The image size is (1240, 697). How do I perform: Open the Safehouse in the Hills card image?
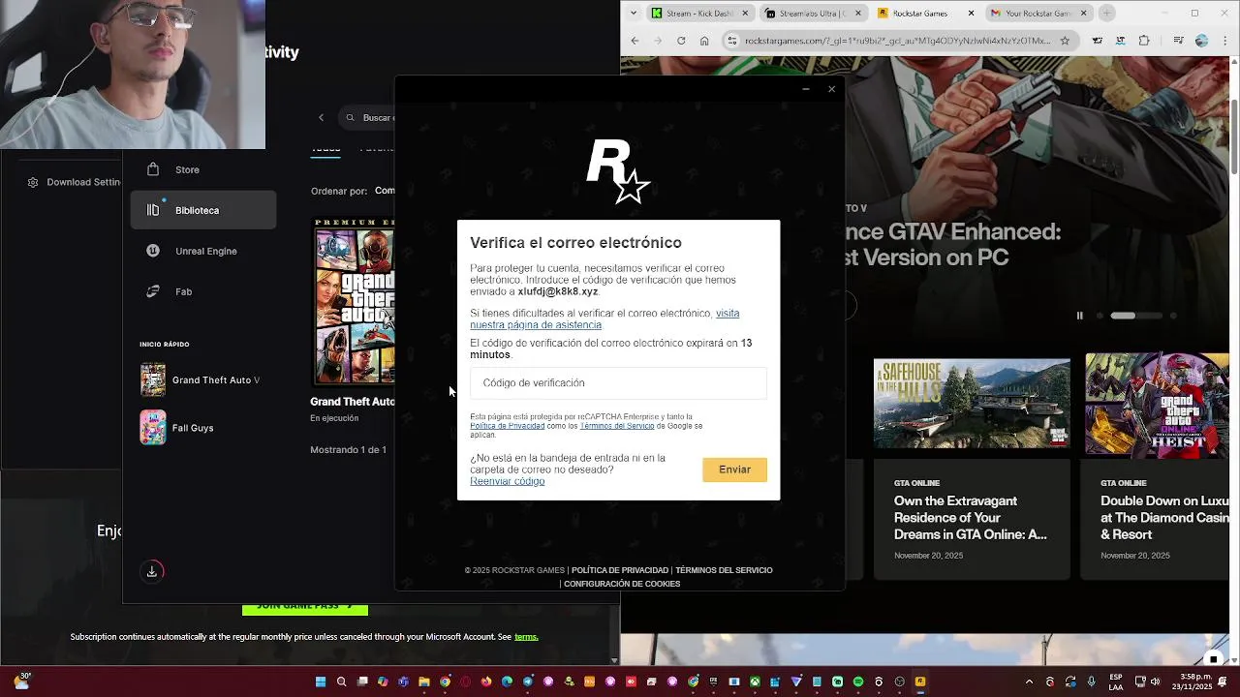click(972, 404)
